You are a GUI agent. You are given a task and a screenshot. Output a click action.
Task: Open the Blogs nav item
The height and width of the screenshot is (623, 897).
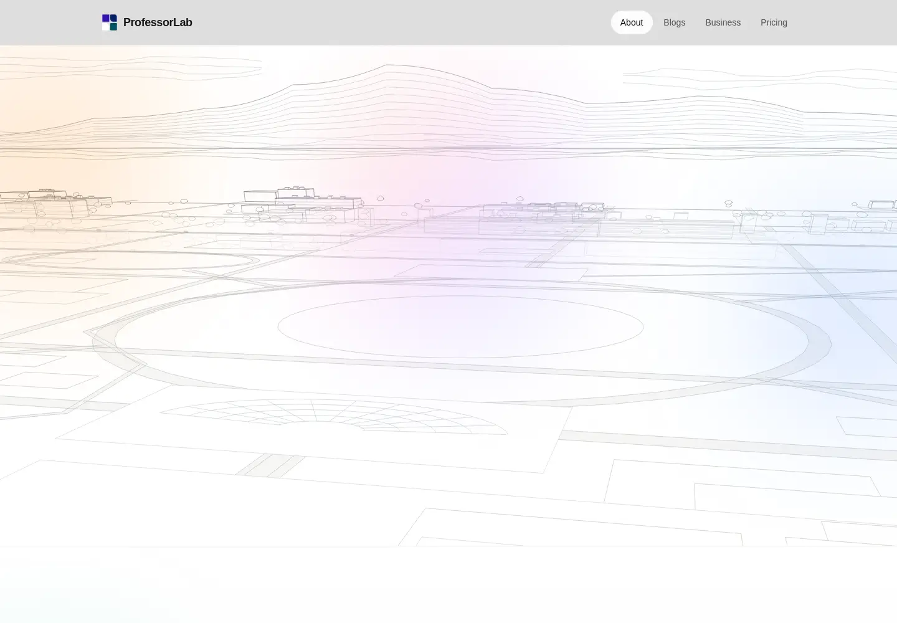(675, 22)
